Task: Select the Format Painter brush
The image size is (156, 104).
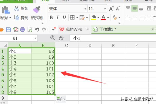Action: point(37,9)
